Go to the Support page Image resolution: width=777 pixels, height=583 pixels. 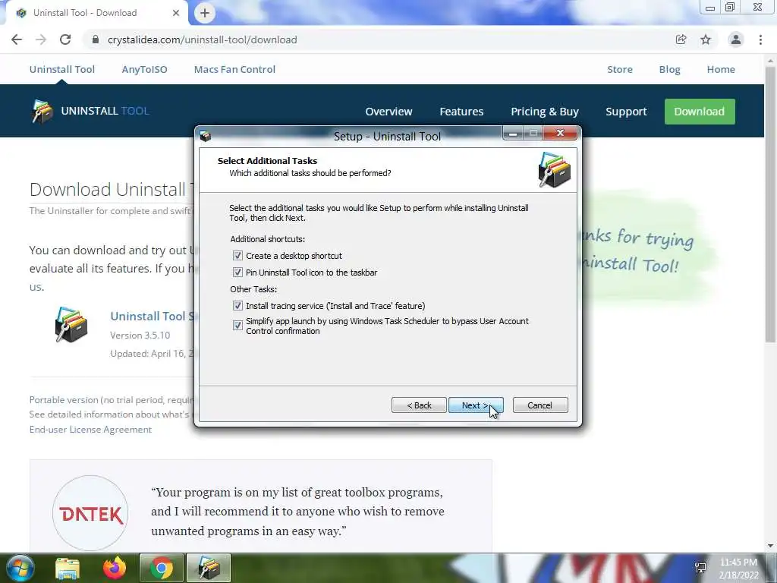click(626, 112)
